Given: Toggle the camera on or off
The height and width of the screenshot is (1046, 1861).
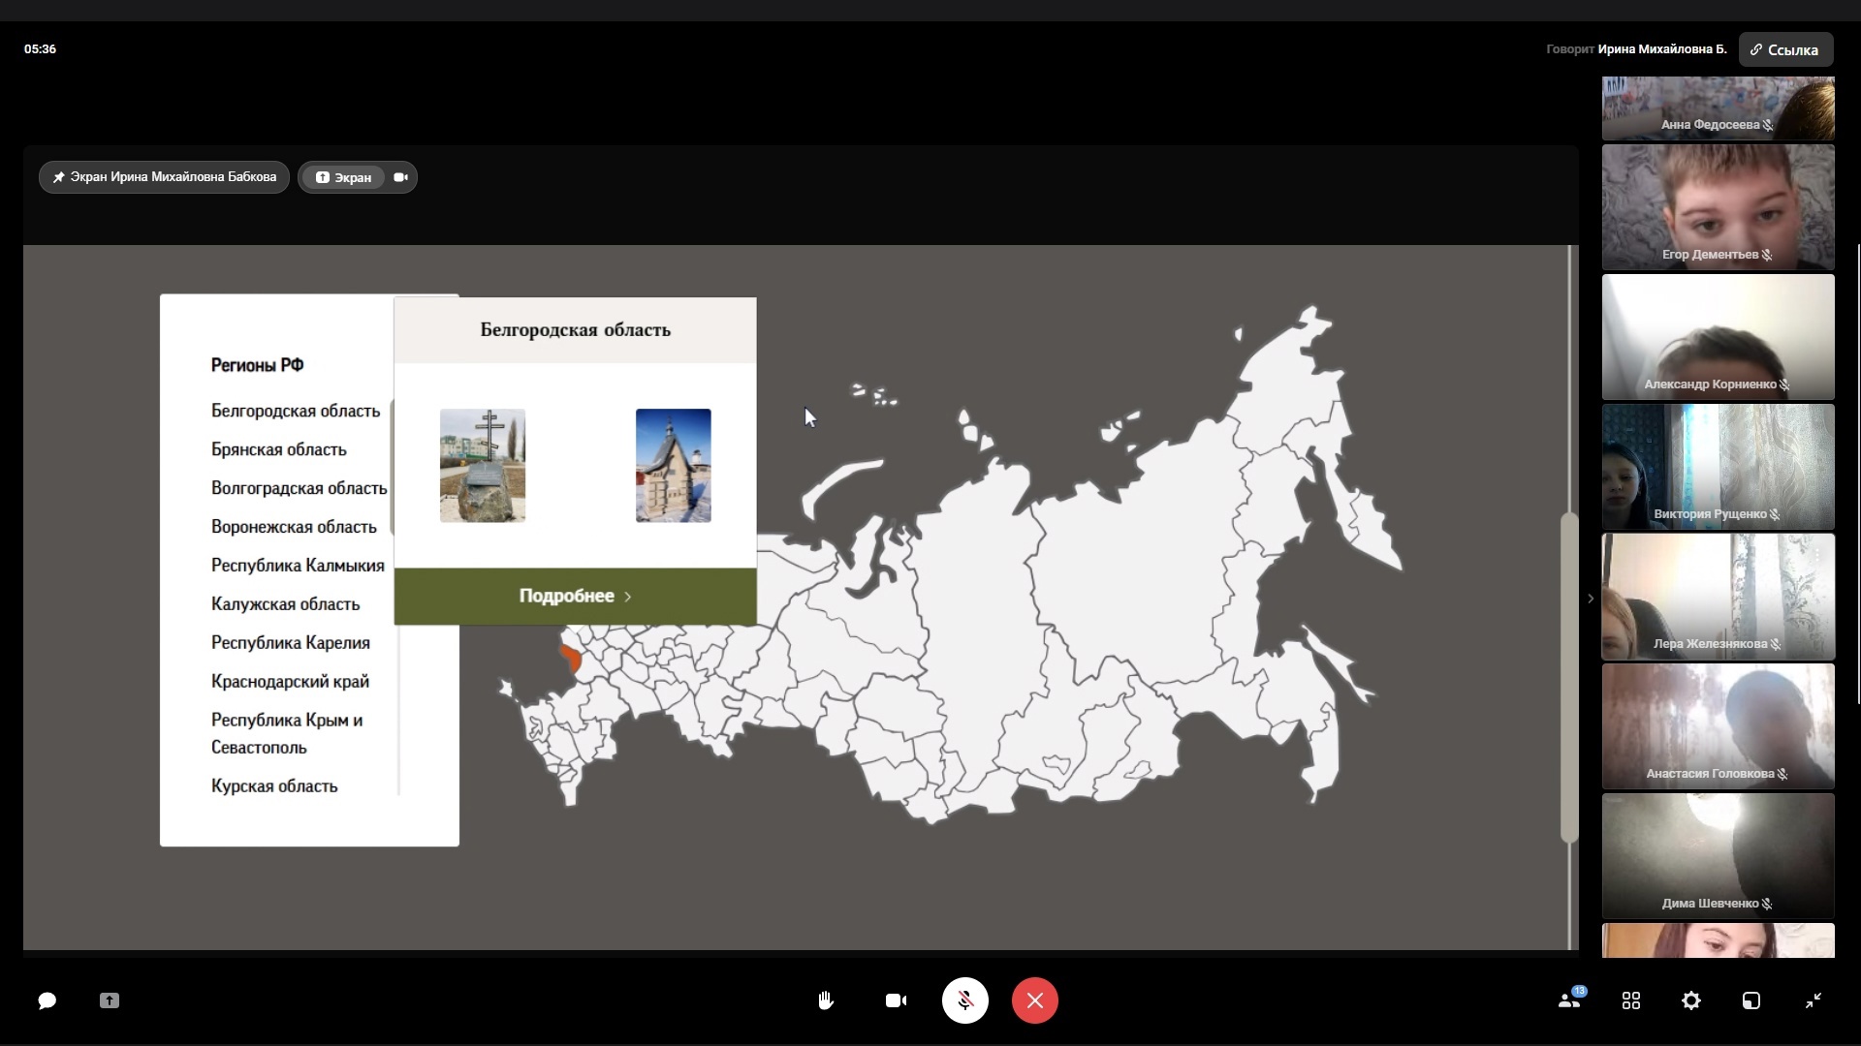Looking at the screenshot, I should [897, 1000].
